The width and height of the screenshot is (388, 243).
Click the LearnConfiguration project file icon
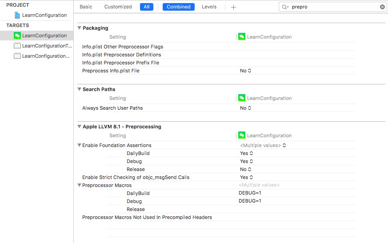[x=17, y=15]
